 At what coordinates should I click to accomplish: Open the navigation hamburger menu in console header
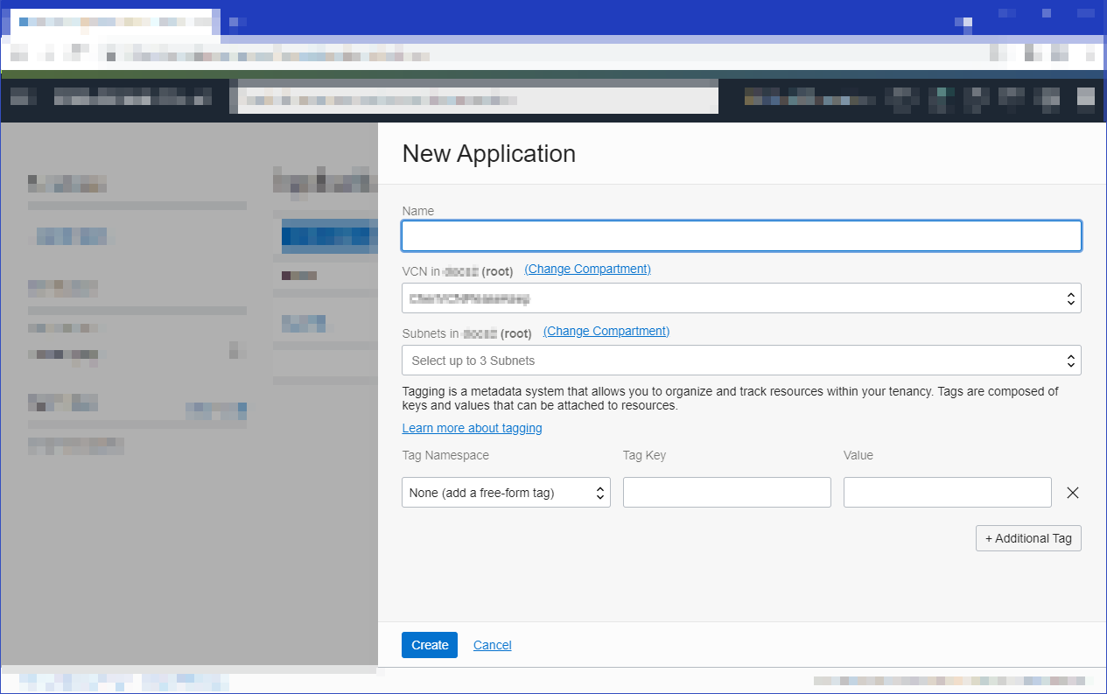coord(22,97)
